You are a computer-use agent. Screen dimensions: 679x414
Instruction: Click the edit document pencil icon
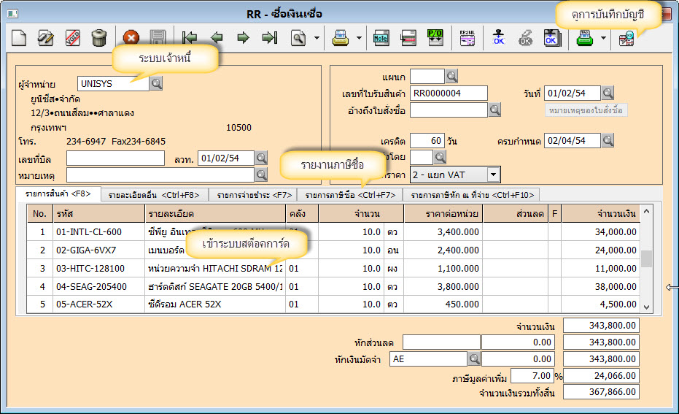[x=45, y=38]
